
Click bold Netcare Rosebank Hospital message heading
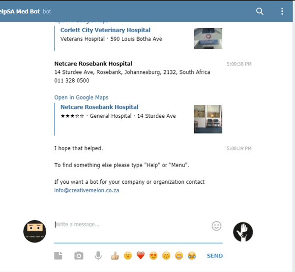pyautogui.click(x=93, y=64)
